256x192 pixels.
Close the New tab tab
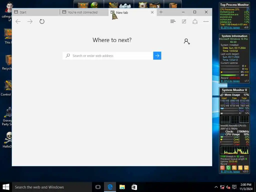click(x=152, y=12)
